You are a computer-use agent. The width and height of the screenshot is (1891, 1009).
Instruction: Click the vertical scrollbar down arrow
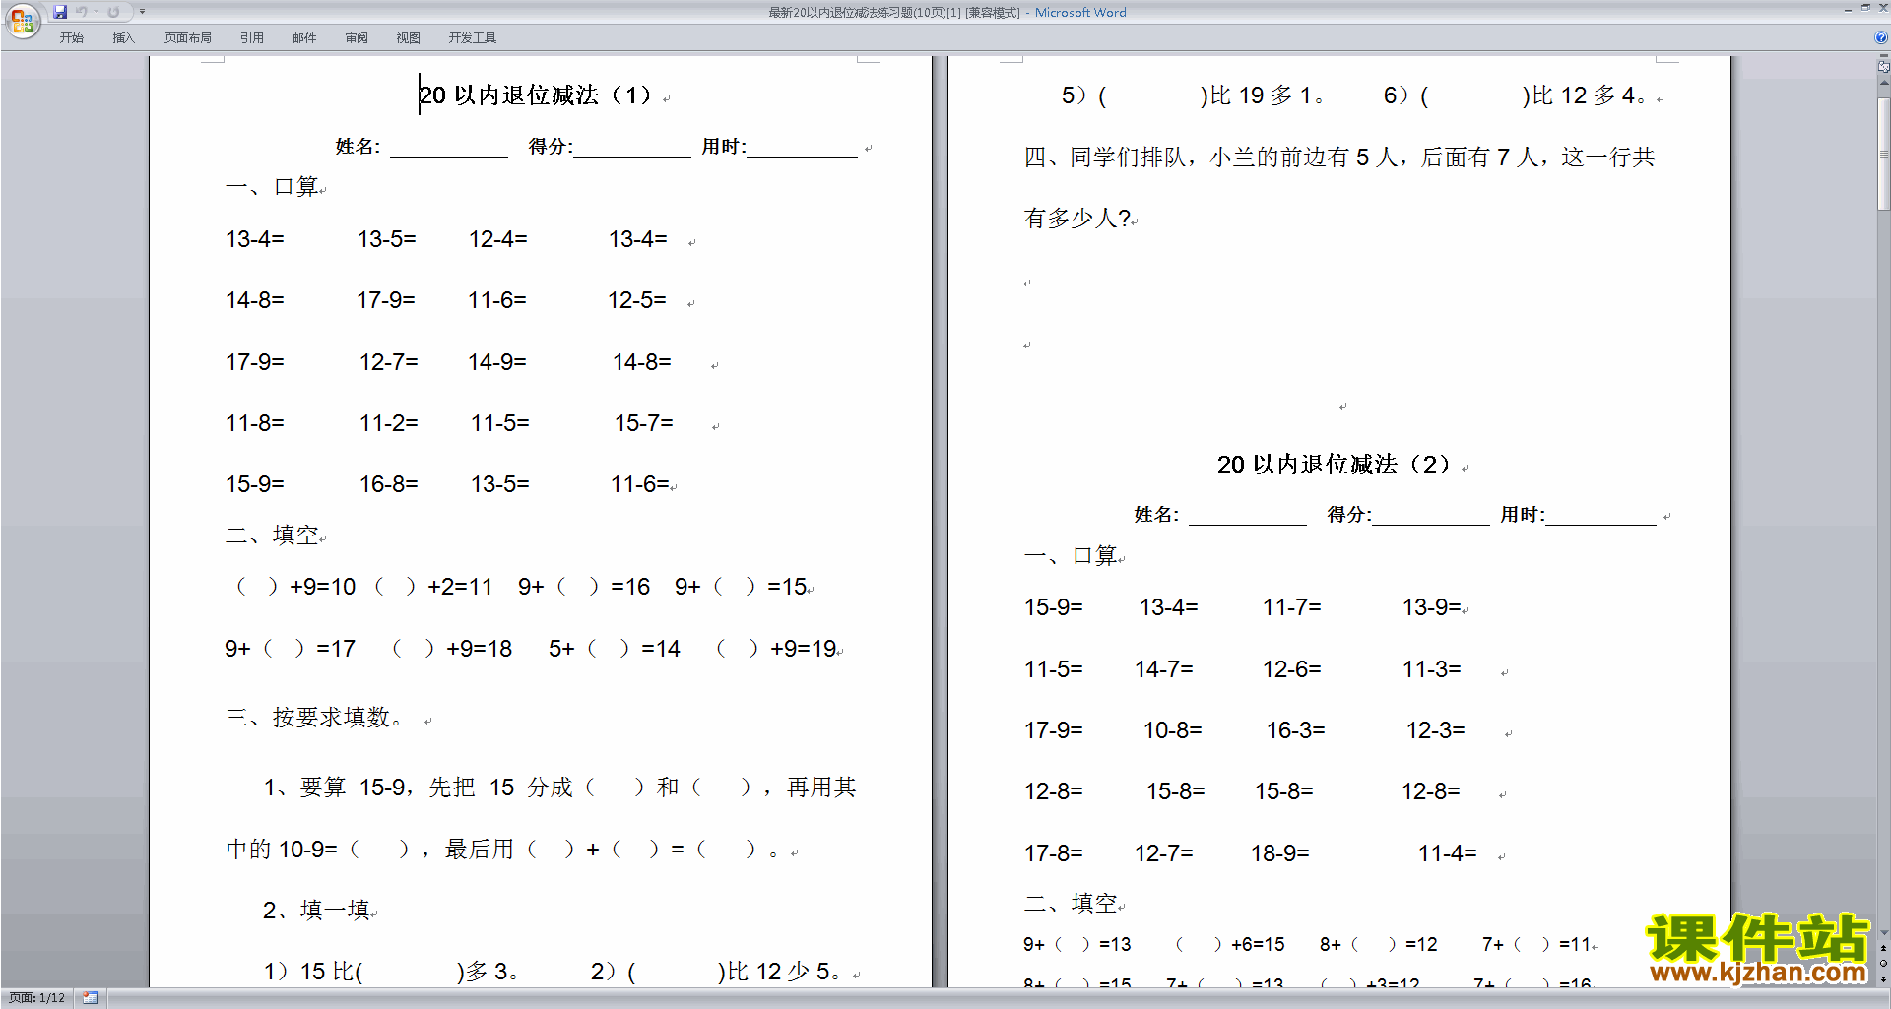coord(1883,932)
